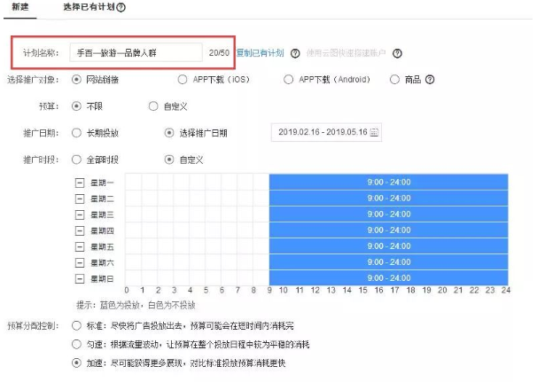This screenshot has height=382, width=537.
Task: Select 全部时段 promotion period
Action: click(x=76, y=160)
